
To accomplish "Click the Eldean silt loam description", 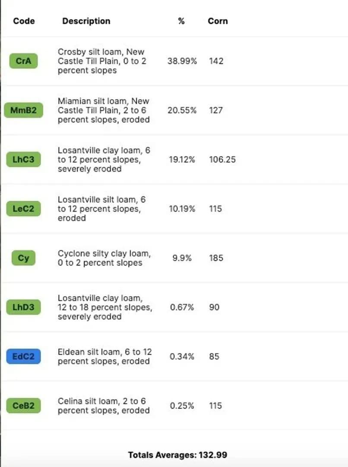I will 104,357.
